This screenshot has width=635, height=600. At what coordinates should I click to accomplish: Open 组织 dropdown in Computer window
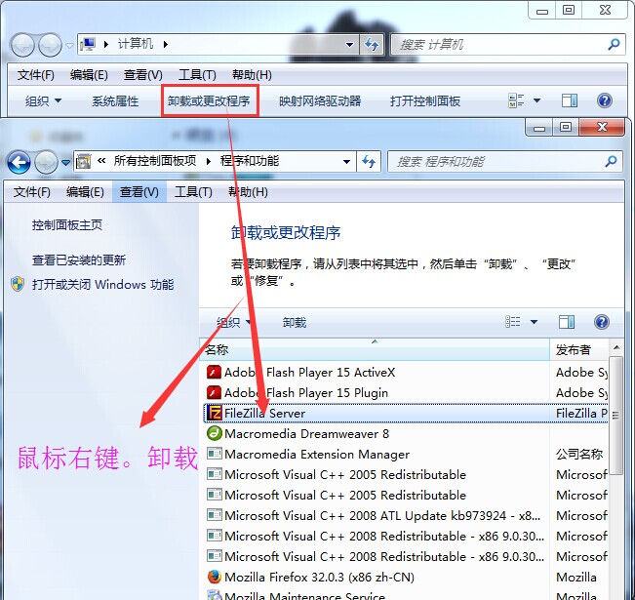(43, 100)
